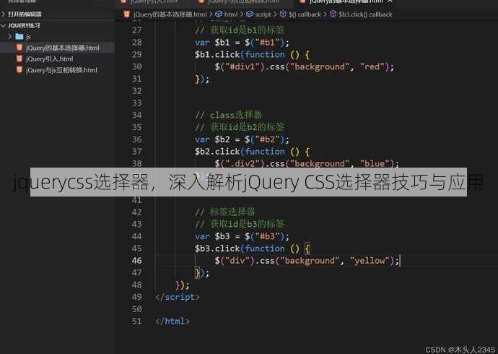Viewport: 498px width, 354px height.
Task: Click on '$b1.click(function () {' line
Action: point(252,55)
